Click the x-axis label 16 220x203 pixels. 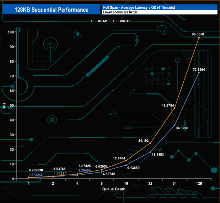(x=126, y=183)
